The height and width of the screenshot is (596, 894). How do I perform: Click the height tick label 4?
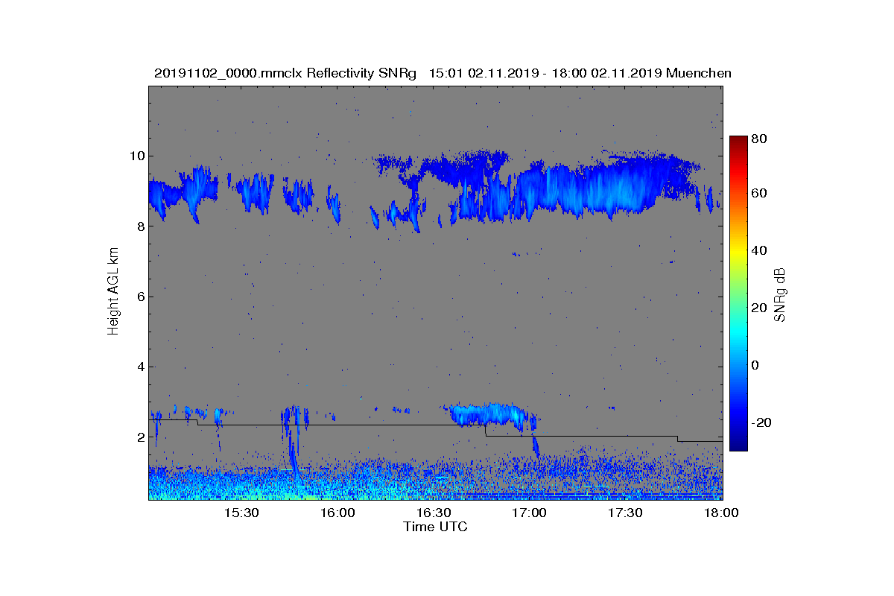(140, 367)
